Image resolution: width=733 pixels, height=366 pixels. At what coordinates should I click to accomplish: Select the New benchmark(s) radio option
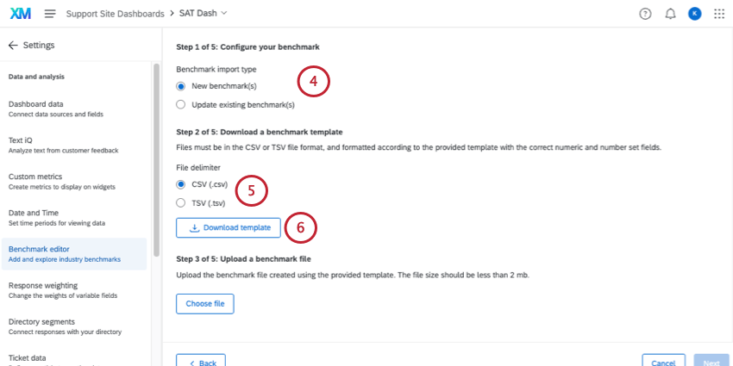(x=180, y=86)
